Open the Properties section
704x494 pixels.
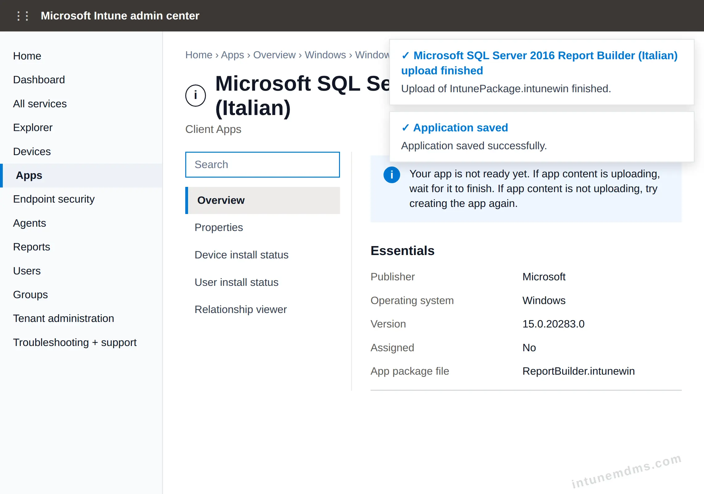[219, 228]
